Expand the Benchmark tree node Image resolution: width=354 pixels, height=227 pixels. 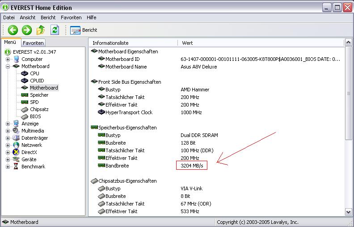pos(8,167)
